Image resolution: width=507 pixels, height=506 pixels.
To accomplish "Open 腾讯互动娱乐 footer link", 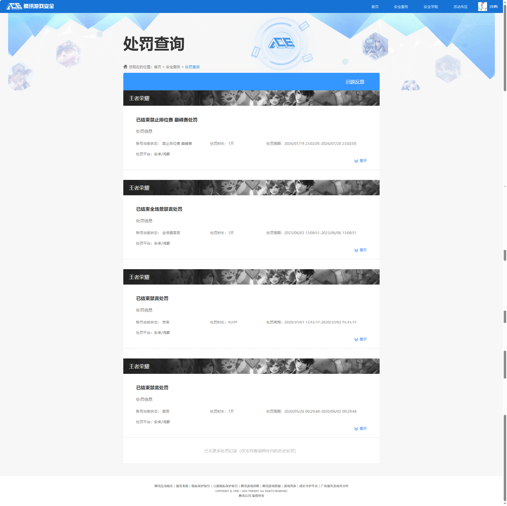I will (164, 486).
